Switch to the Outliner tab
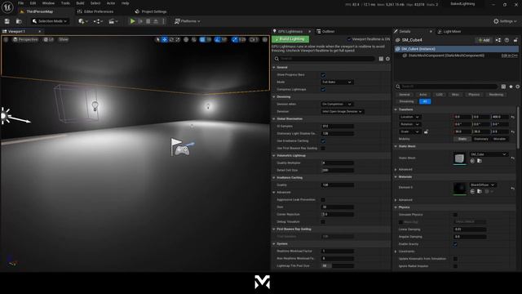The image size is (522, 294). [325, 31]
